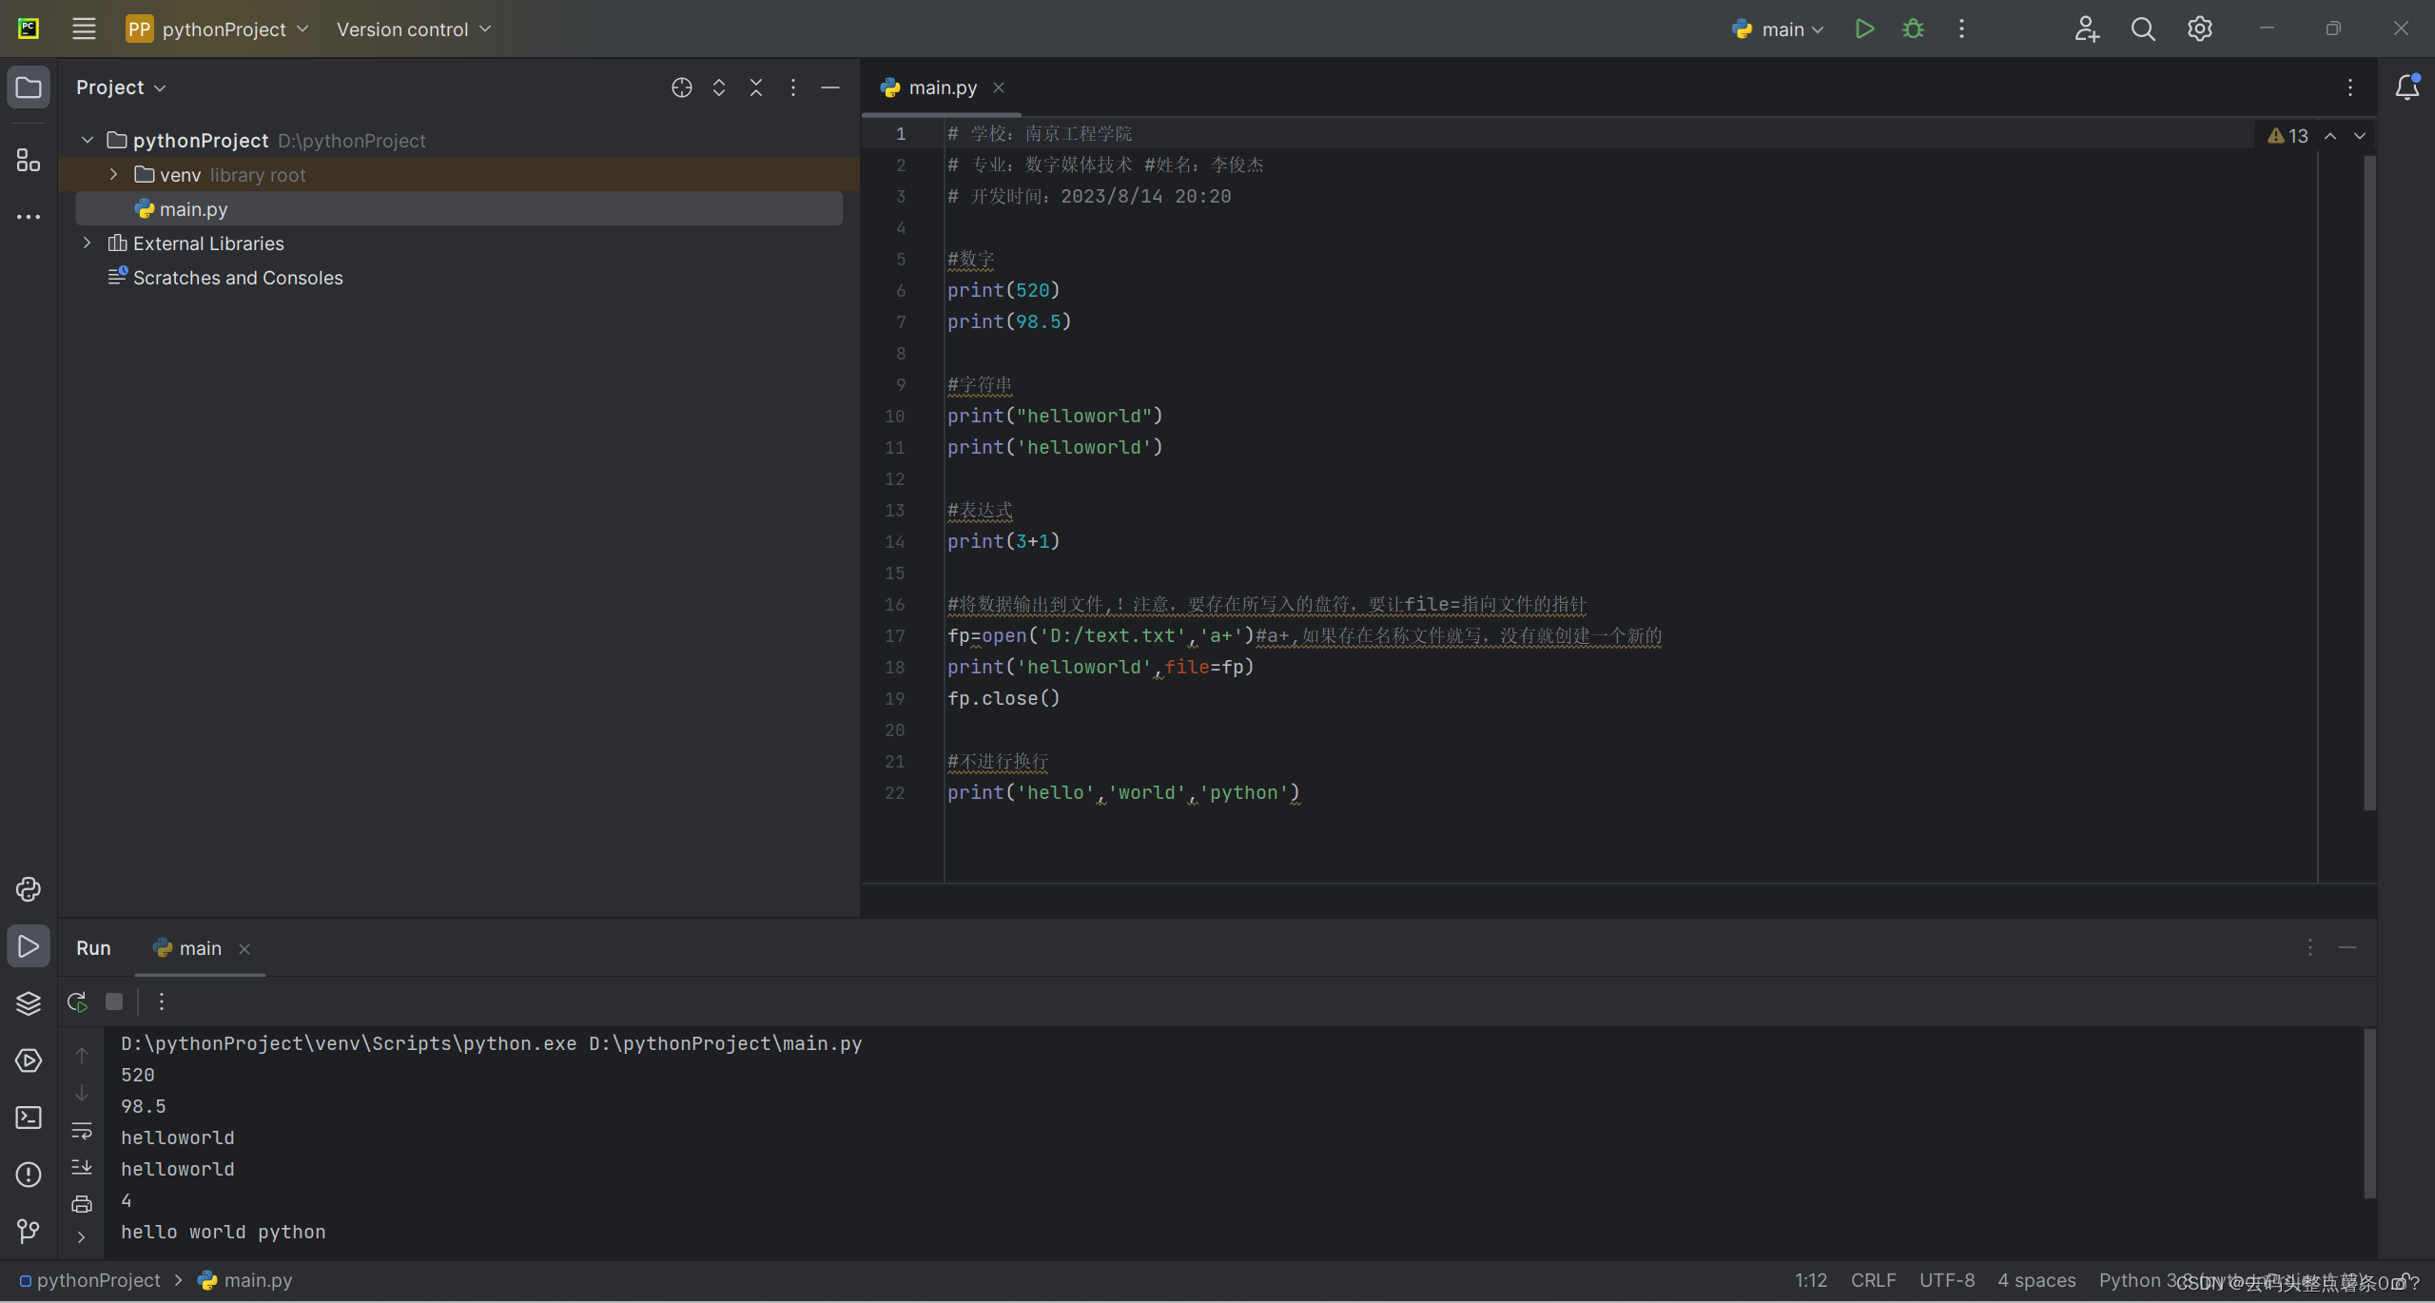
Task: Toggle soft-wrap in the run console
Action: coord(82,1131)
